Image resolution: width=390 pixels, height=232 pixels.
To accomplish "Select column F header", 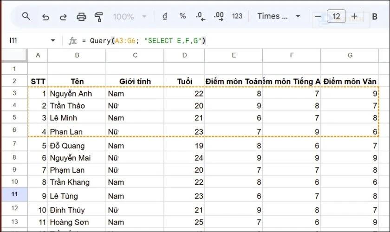I will pyautogui.click(x=292, y=55).
